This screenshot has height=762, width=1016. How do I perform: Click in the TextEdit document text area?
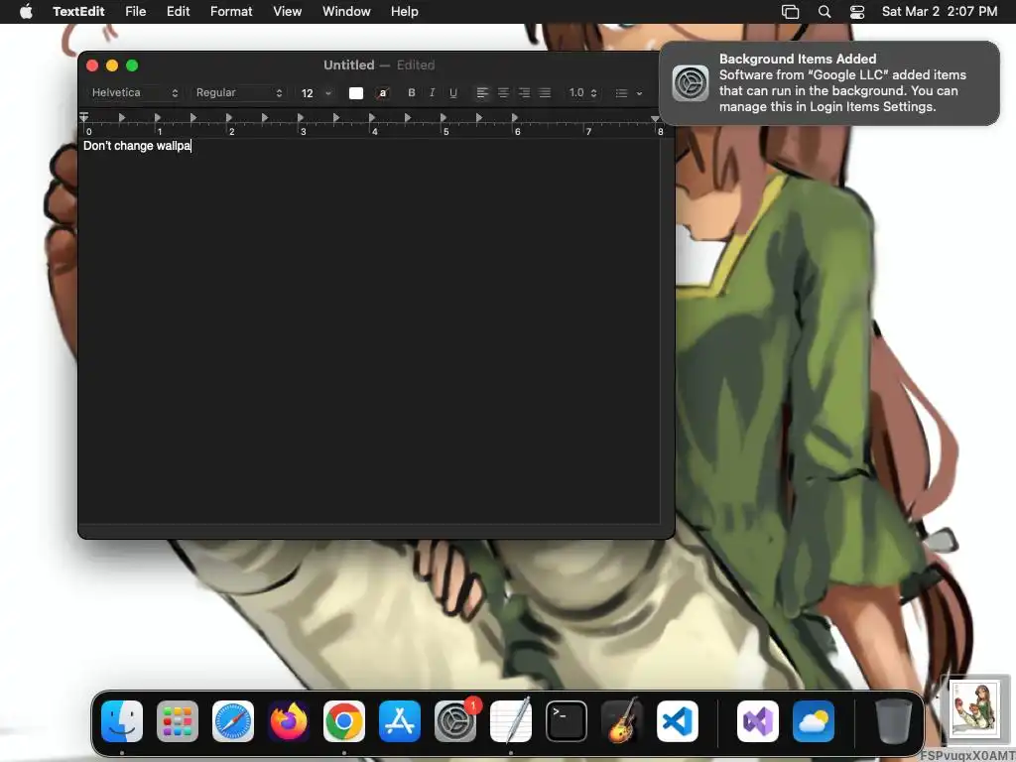click(x=369, y=330)
